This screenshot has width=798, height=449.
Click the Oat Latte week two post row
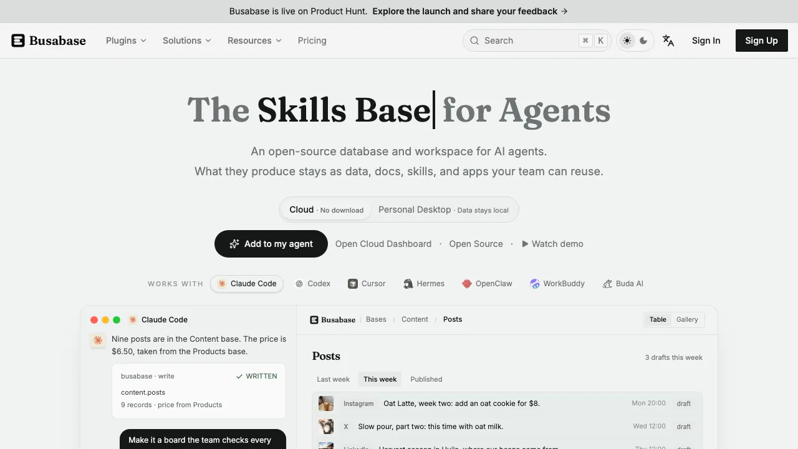point(507,403)
